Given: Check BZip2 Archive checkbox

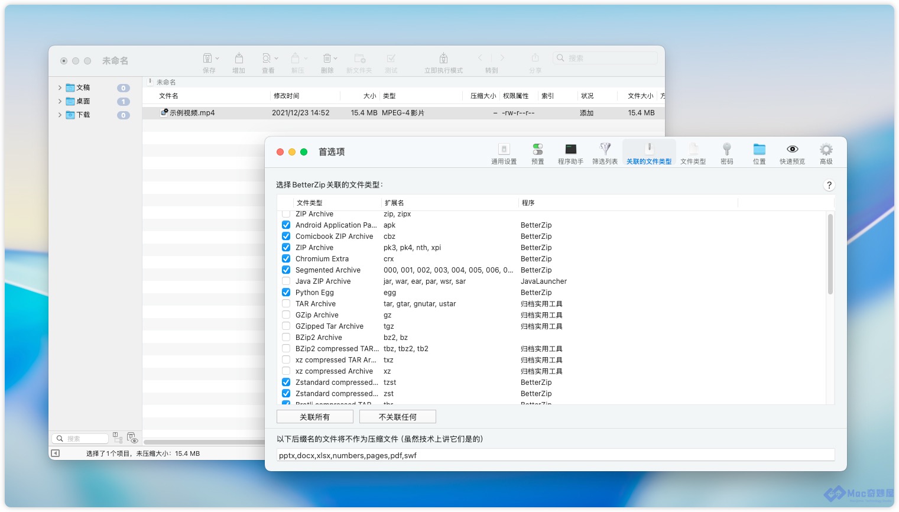Looking at the screenshot, I should [286, 337].
